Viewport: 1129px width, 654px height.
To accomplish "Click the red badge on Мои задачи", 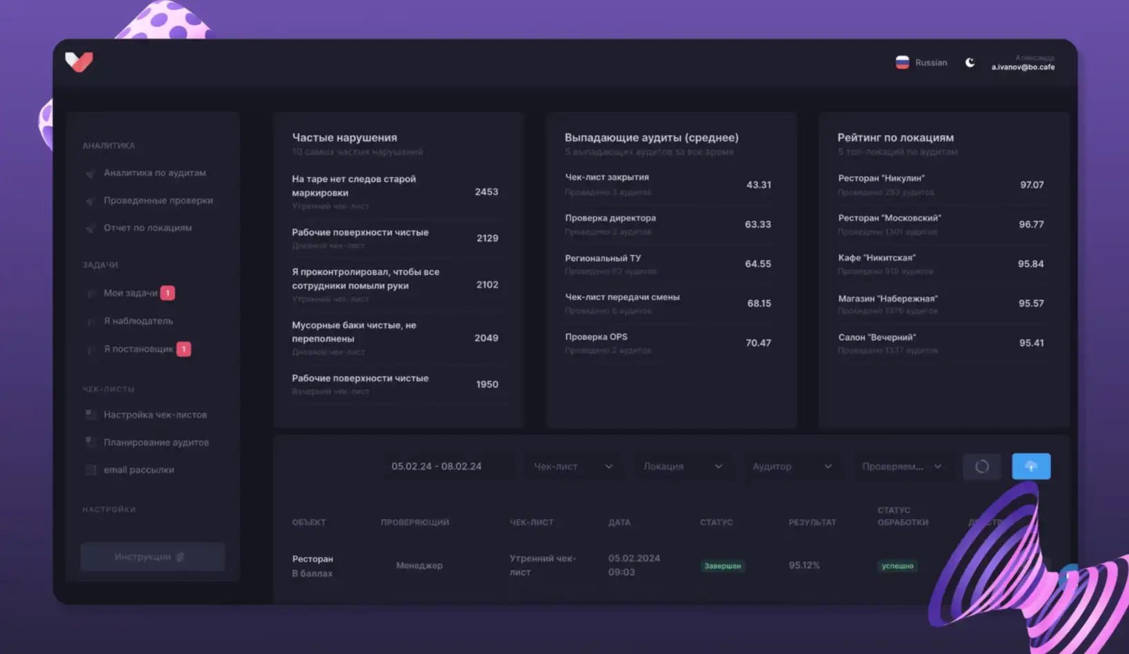I will click(x=168, y=293).
